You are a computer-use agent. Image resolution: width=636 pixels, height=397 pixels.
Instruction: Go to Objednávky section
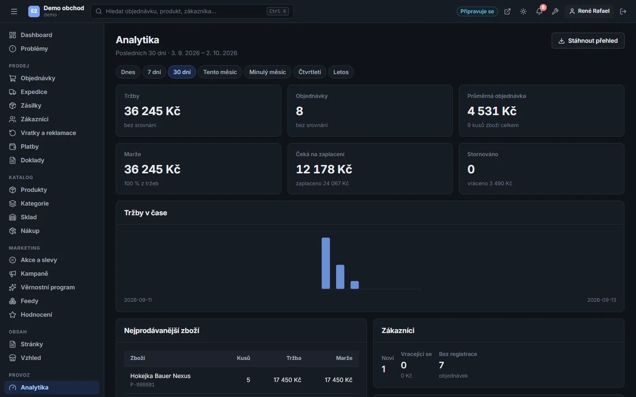52,78
